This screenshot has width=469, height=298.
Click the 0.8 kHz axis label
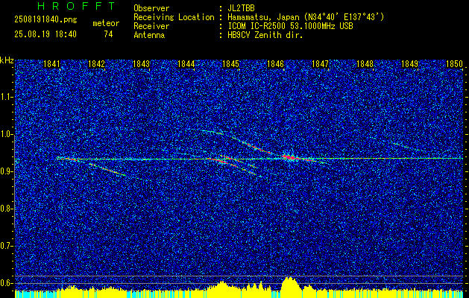click(x=6, y=209)
